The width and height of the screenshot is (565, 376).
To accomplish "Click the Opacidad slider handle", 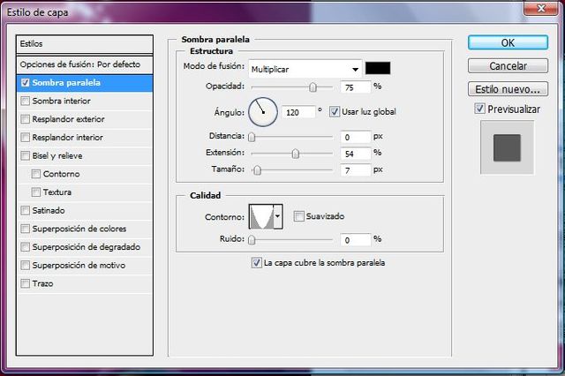I will pyautogui.click(x=313, y=87).
